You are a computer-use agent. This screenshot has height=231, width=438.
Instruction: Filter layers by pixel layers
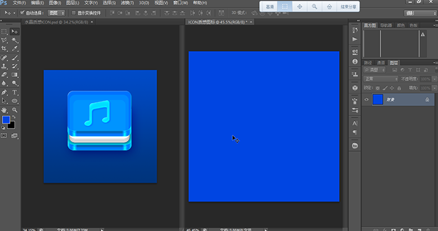coord(395,70)
